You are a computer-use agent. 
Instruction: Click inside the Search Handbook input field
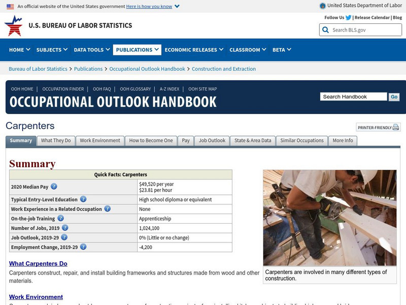point(355,96)
